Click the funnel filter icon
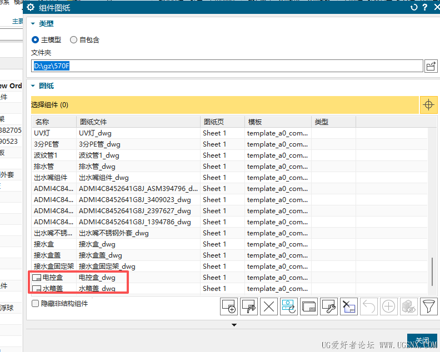The width and height of the screenshot is (440, 352). [x=428, y=306]
